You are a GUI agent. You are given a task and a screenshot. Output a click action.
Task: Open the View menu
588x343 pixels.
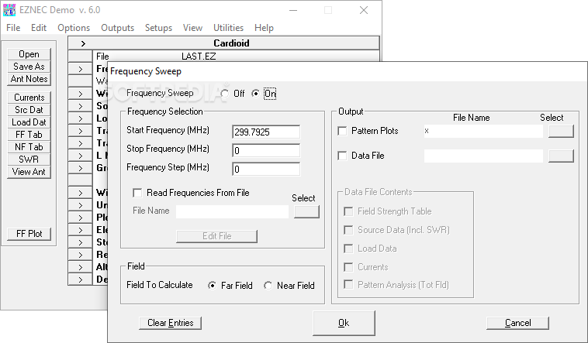(192, 28)
